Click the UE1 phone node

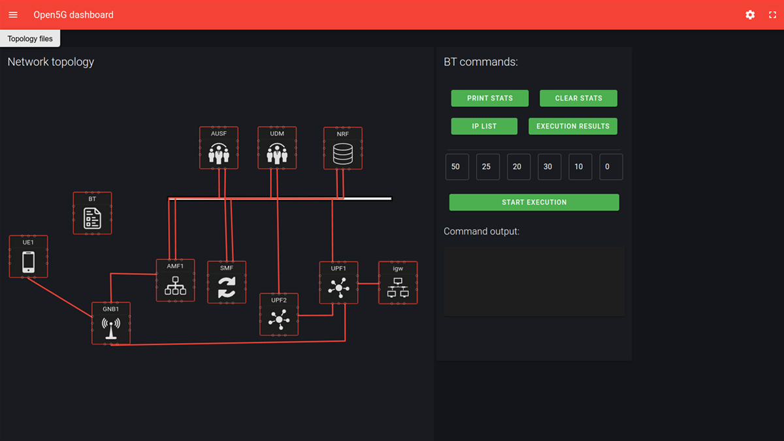[28, 261]
